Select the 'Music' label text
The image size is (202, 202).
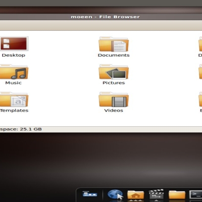click(x=14, y=83)
